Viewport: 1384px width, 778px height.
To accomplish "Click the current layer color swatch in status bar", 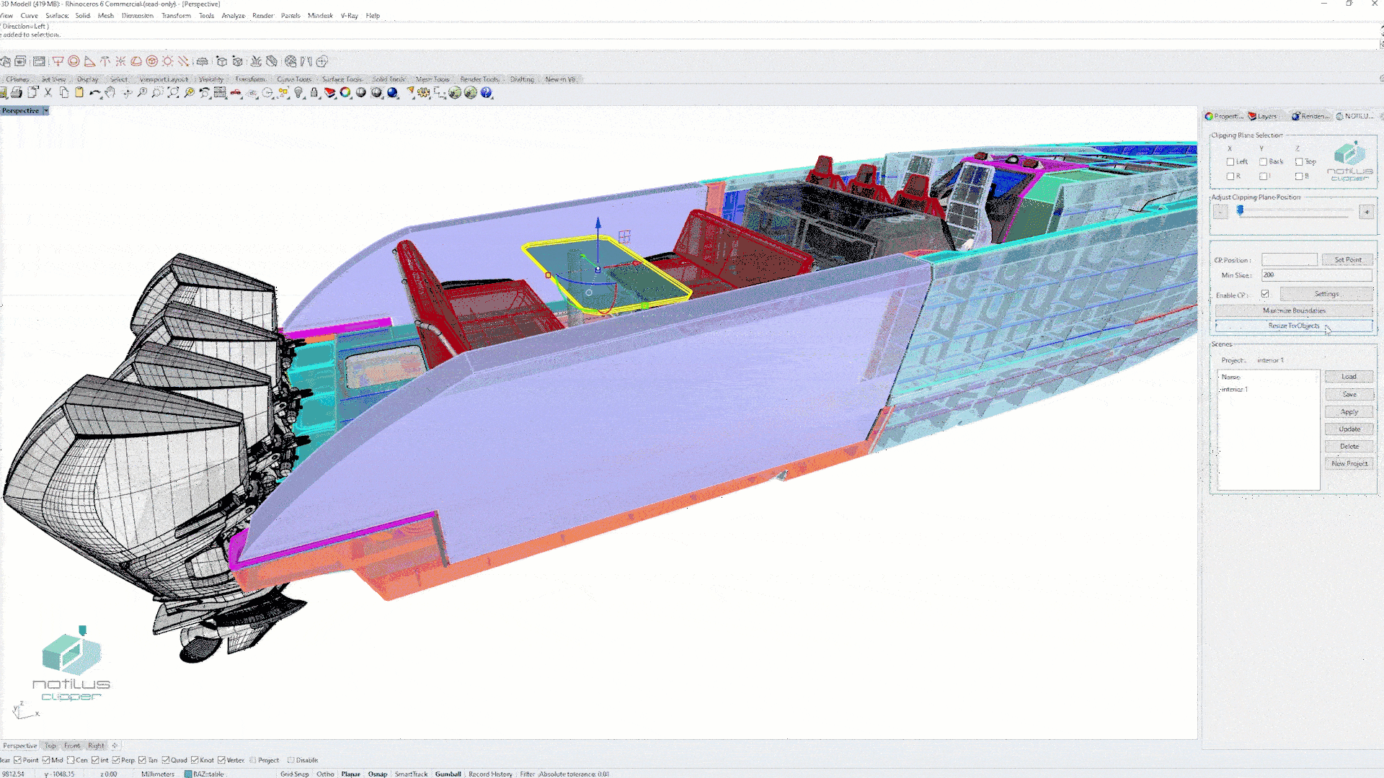I will coord(188,774).
